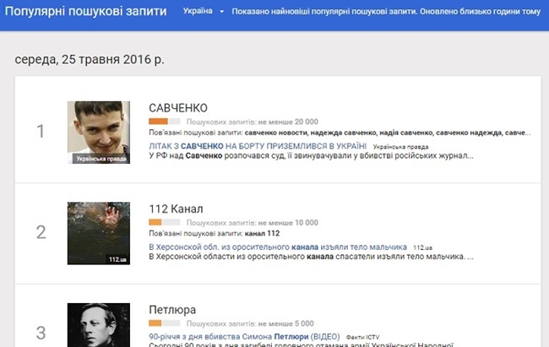Click snippet 'В Херсонской области из оросительного канала спасатели'
Image resolution: width=549 pixels, height=347 pixels.
312,257
